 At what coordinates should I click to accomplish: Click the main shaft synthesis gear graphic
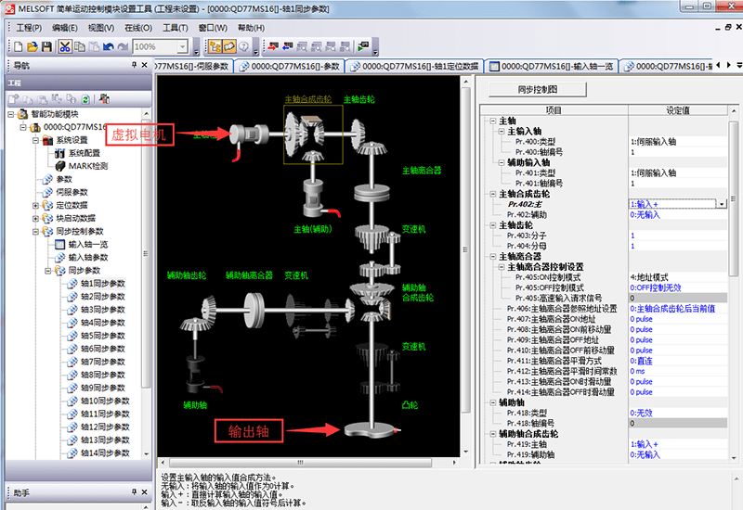click(313, 132)
